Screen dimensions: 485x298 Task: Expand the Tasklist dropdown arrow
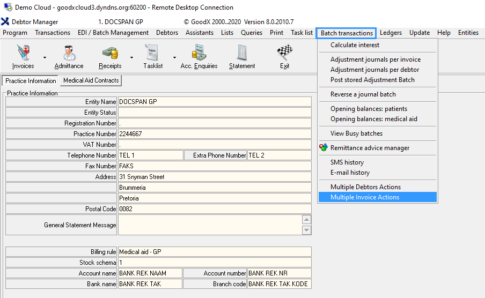pyautogui.click(x=174, y=57)
